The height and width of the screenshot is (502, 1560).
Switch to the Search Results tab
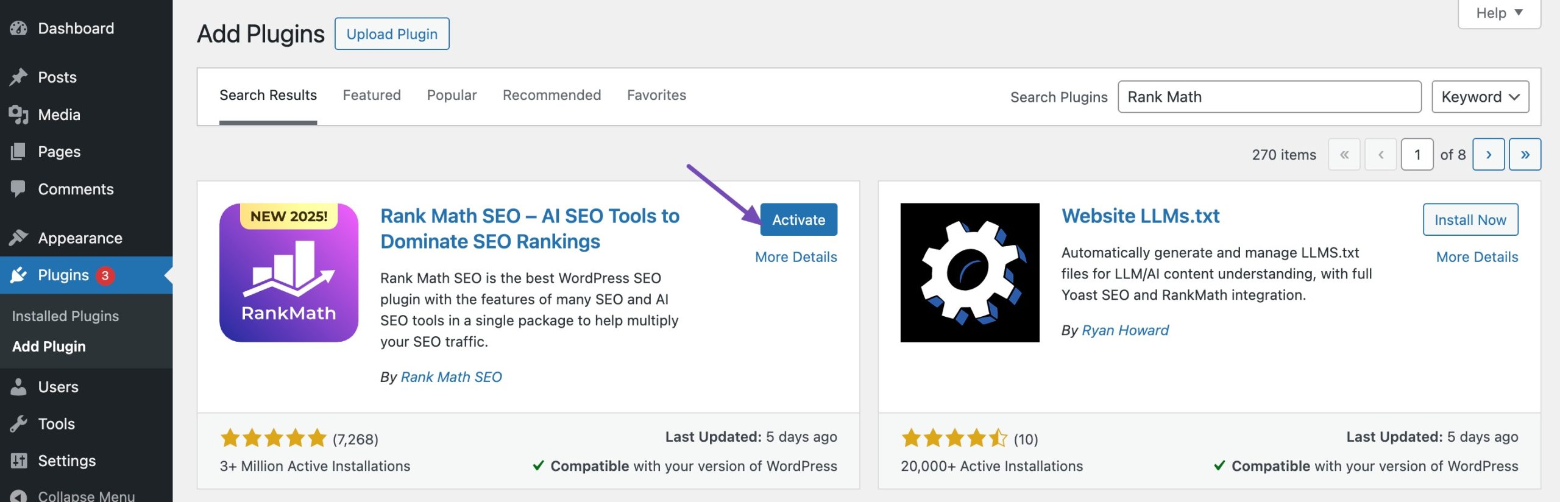268,95
